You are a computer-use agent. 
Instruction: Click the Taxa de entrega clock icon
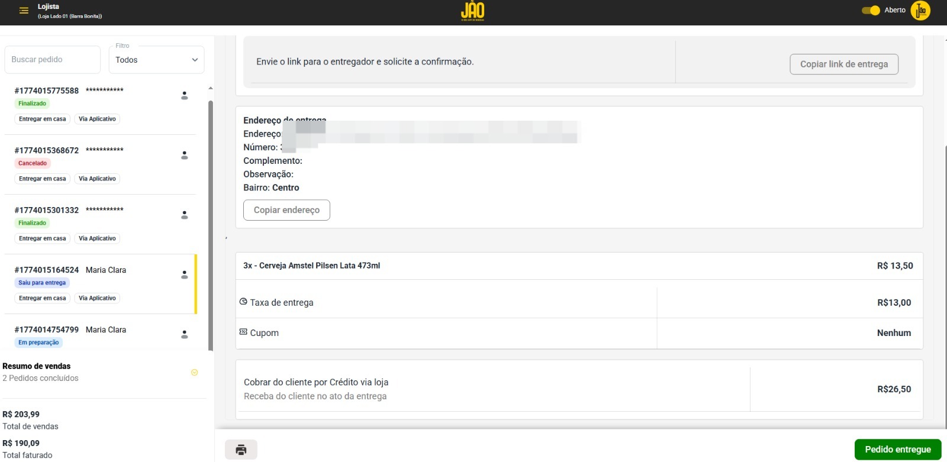(243, 302)
